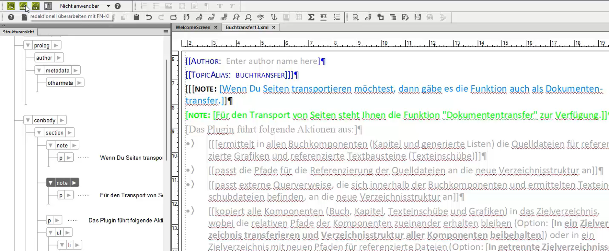The width and height of the screenshot is (609, 251).
Task: Collapse the conbody element
Action: (28, 120)
